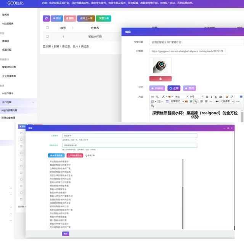The width and height of the screenshot is (244, 244).
Task: Click the pink 删除 button in top toolbar
Action: [70, 18]
